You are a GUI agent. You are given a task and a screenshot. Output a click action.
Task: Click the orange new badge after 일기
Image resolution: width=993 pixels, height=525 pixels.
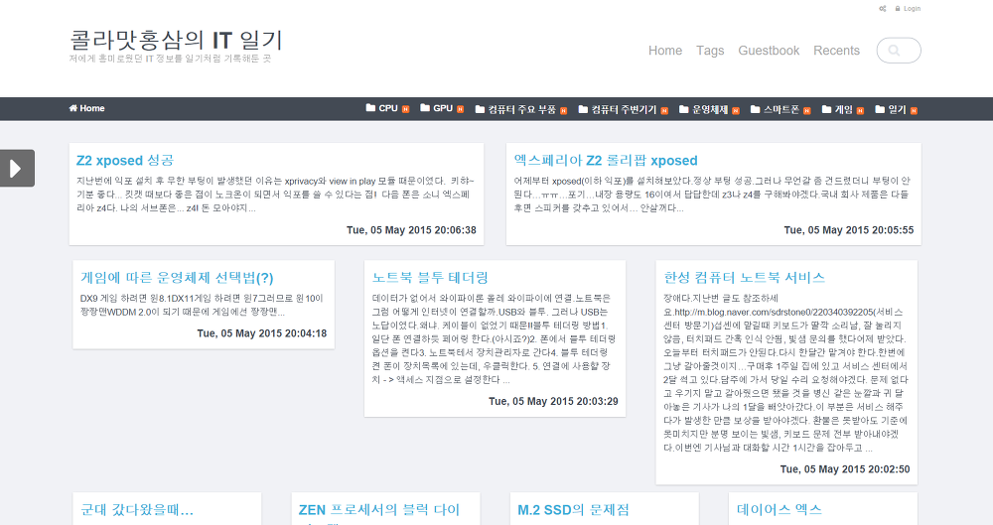pyautogui.click(x=913, y=109)
